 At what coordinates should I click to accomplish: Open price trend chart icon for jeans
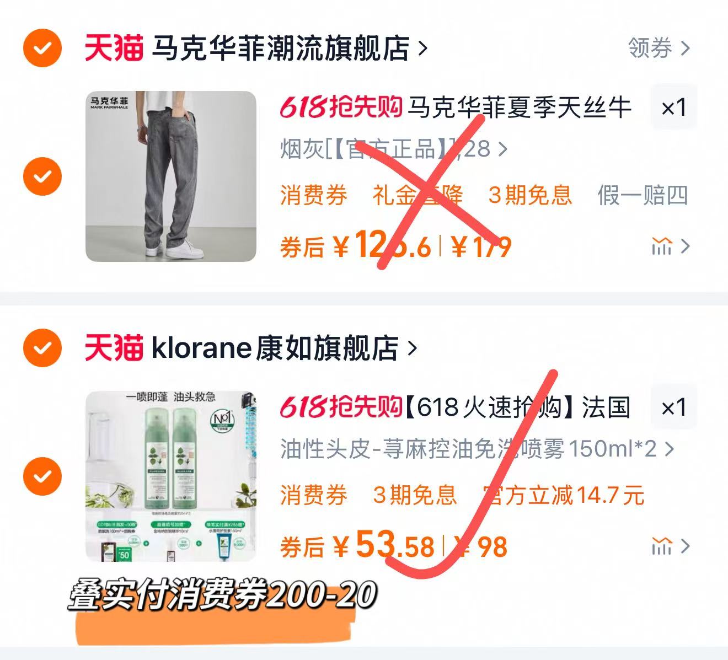click(670, 246)
